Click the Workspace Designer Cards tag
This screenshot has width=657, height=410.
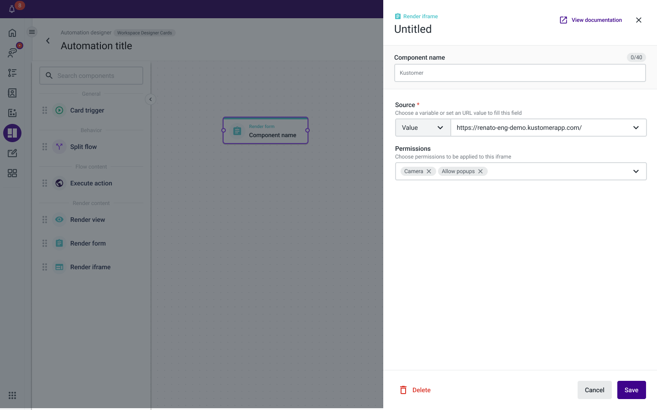pyautogui.click(x=145, y=33)
